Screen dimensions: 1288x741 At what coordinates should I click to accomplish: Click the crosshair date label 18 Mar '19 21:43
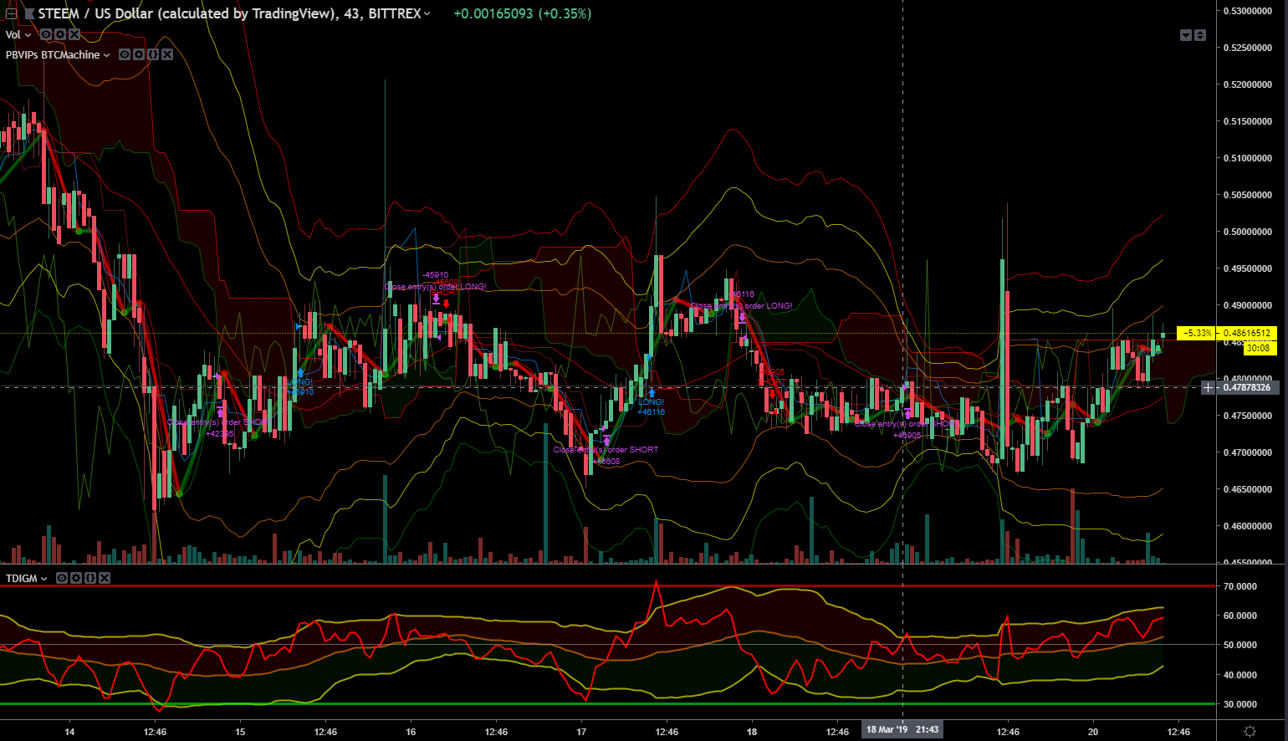click(902, 730)
